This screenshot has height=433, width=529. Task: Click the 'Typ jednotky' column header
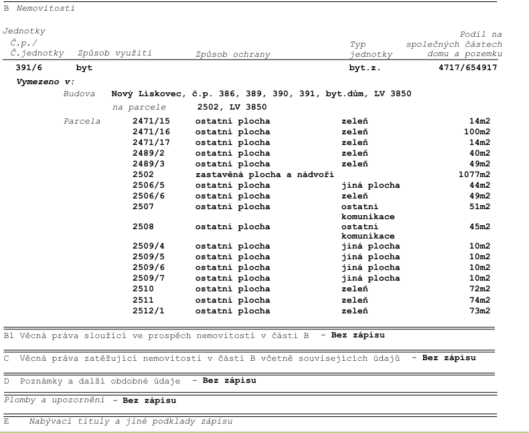(370, 49)
